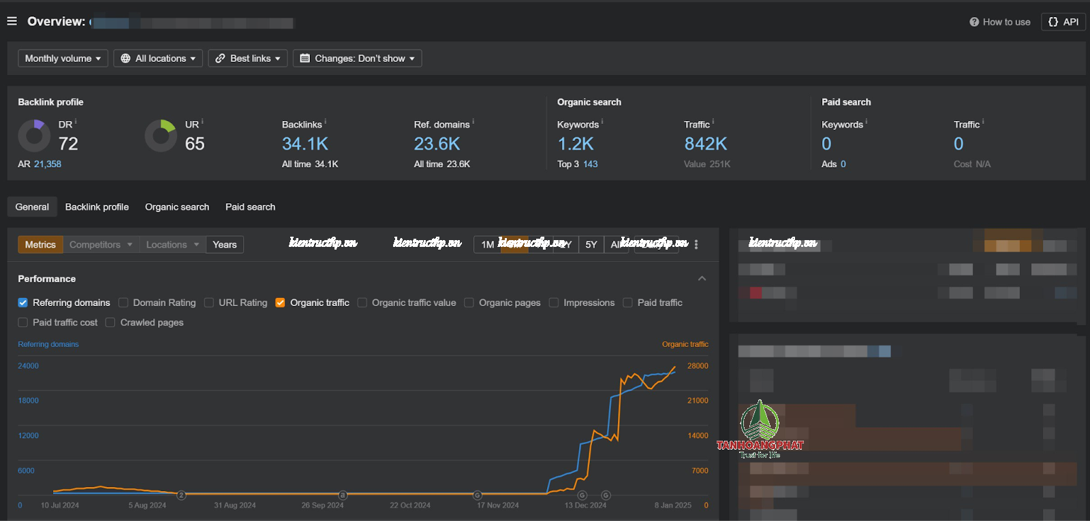Enable the Organic traffic value checkbox
The width and height of the screenshot is (1090, 521).
coord(362,303)
